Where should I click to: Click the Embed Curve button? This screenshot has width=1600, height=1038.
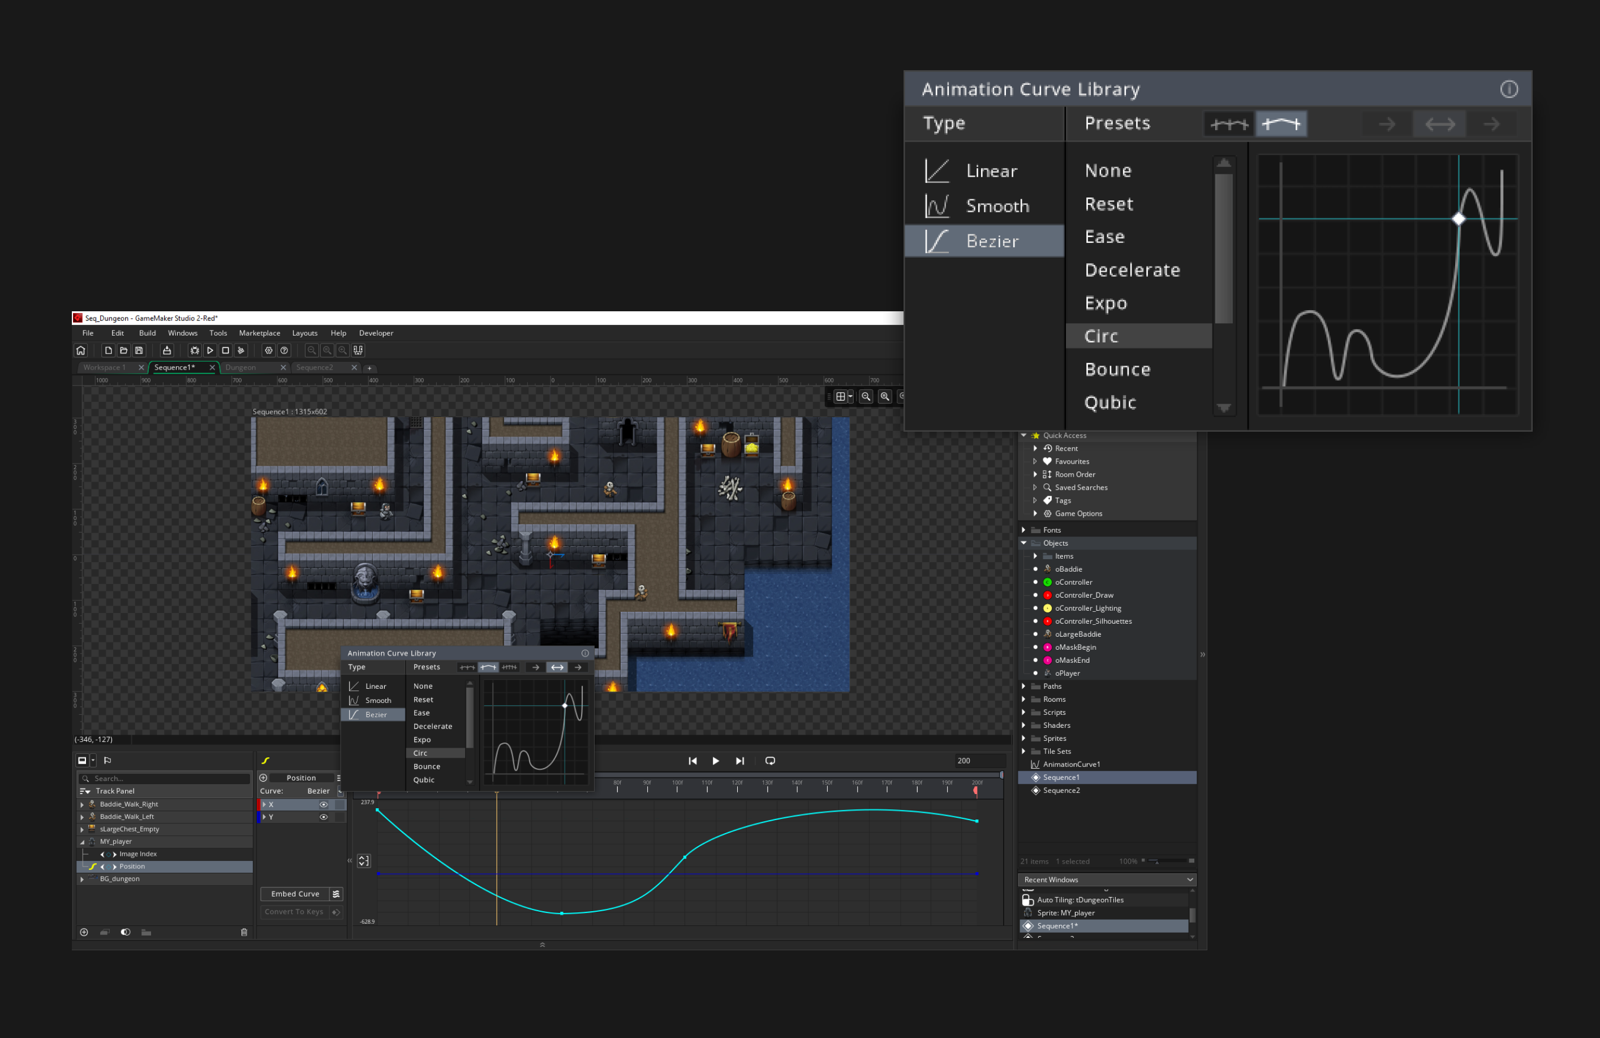tap(295, 894)
